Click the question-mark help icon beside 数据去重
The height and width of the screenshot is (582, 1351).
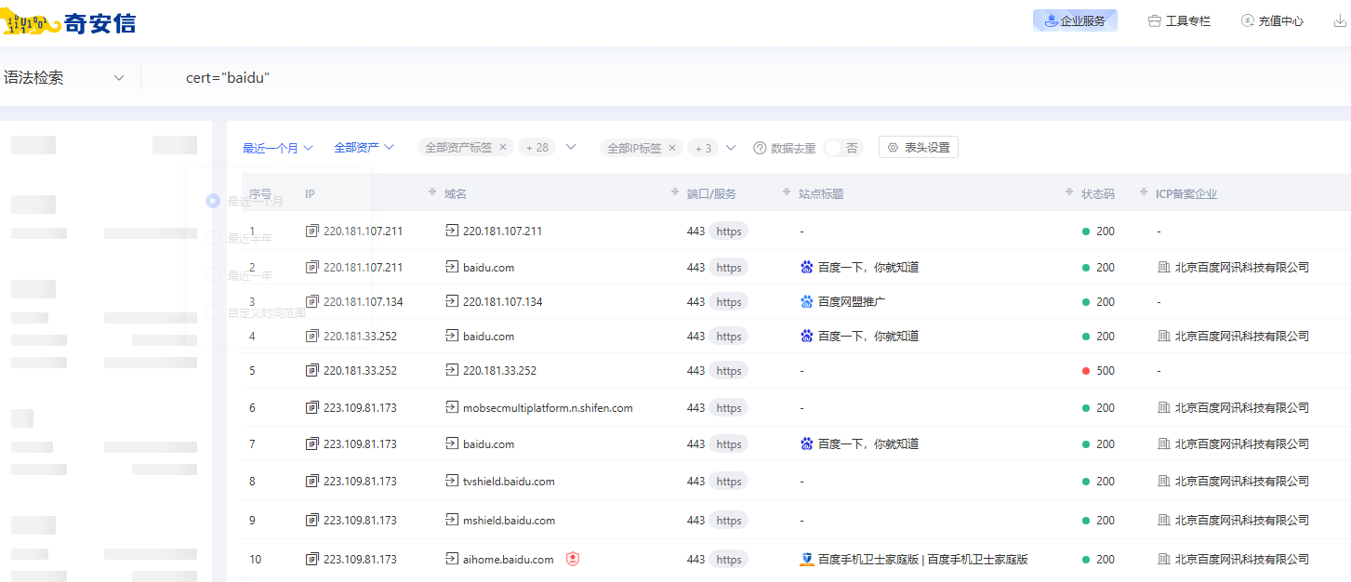[760, 148]
